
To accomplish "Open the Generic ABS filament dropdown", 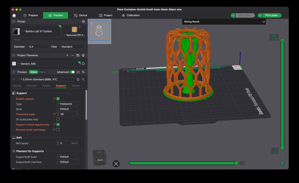I will tap(48, 64).
